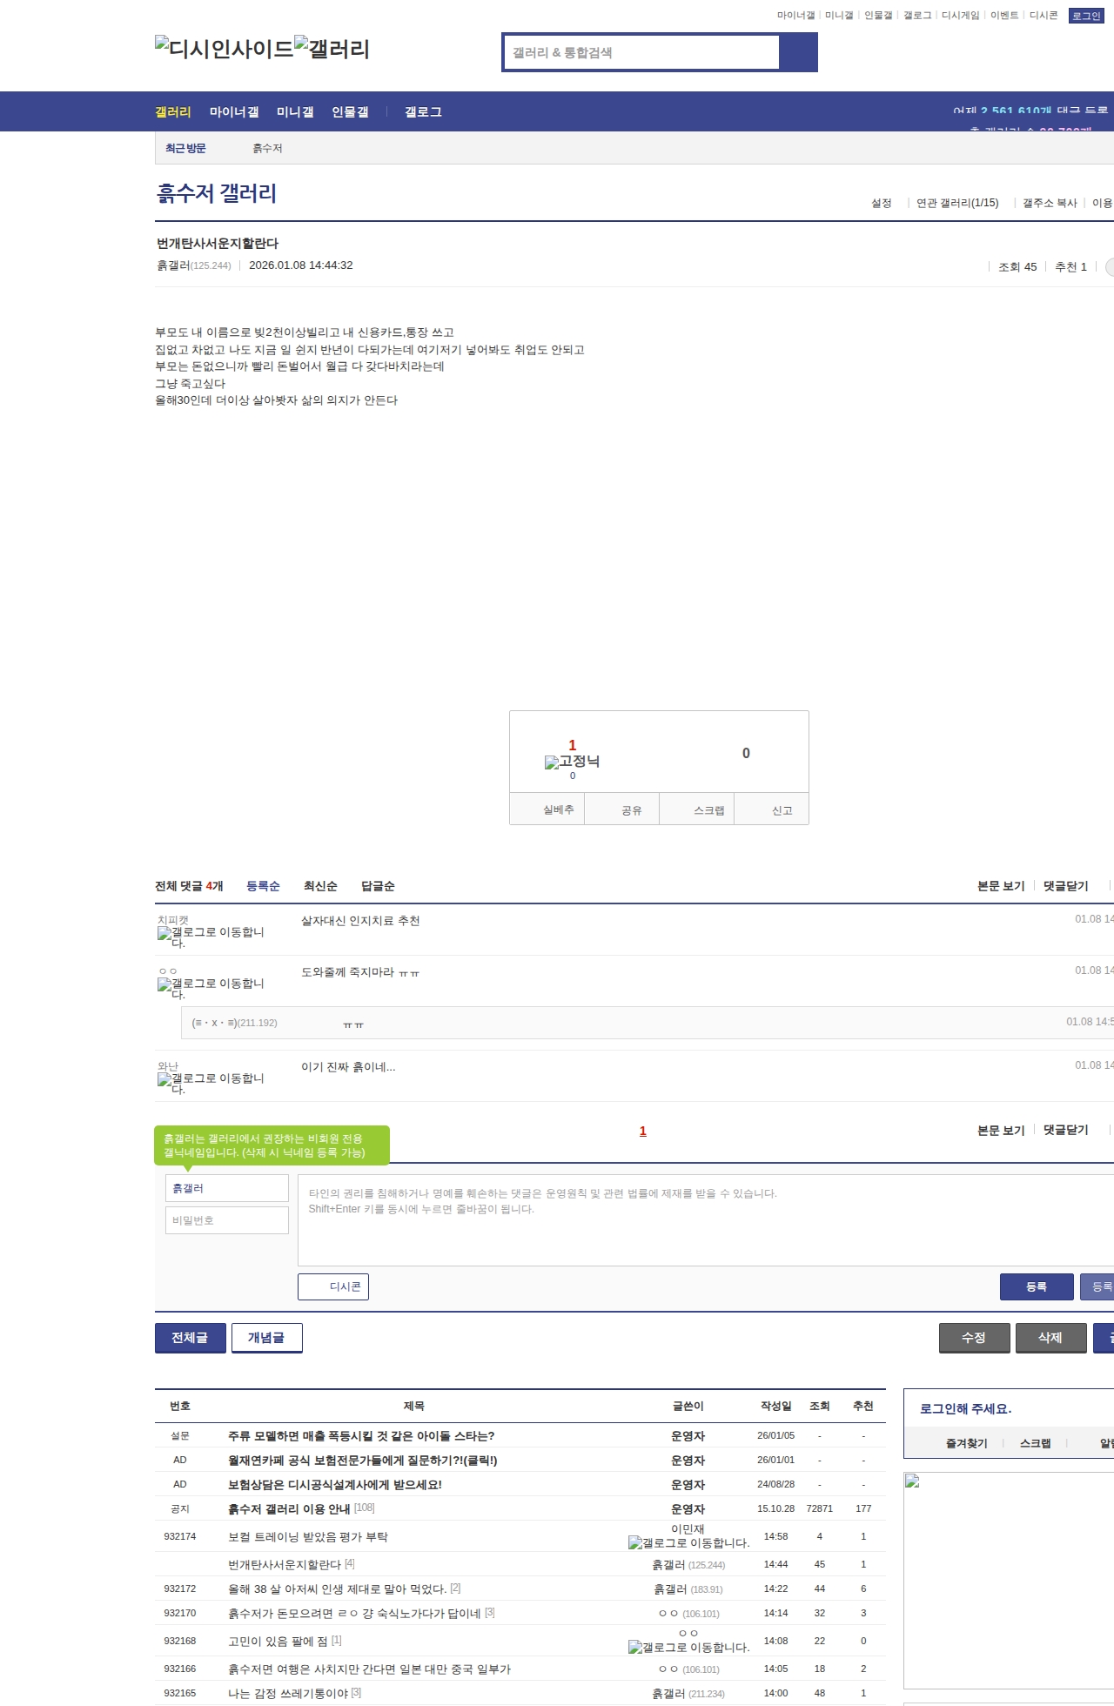This screenshot has height=1706, width=1114.
Task: Click the 스크랩 button under the post
Action: click(697, 809)
